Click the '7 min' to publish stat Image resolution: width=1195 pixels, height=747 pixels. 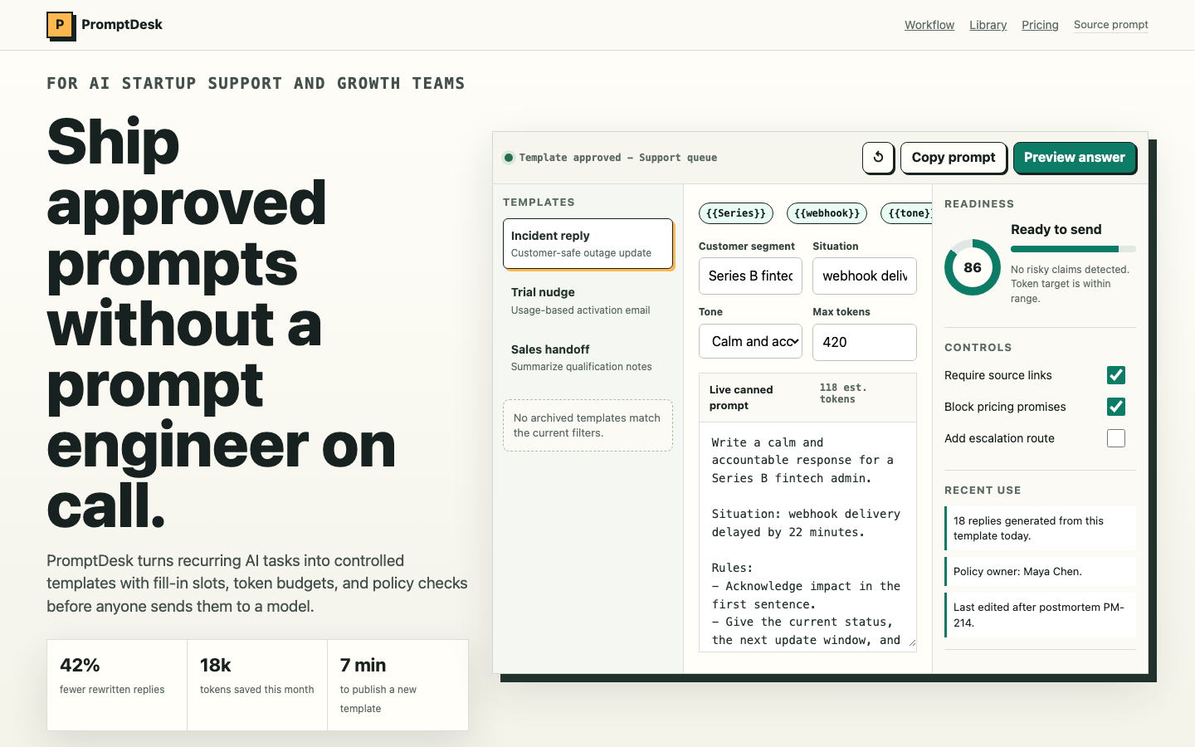(398, 685)
